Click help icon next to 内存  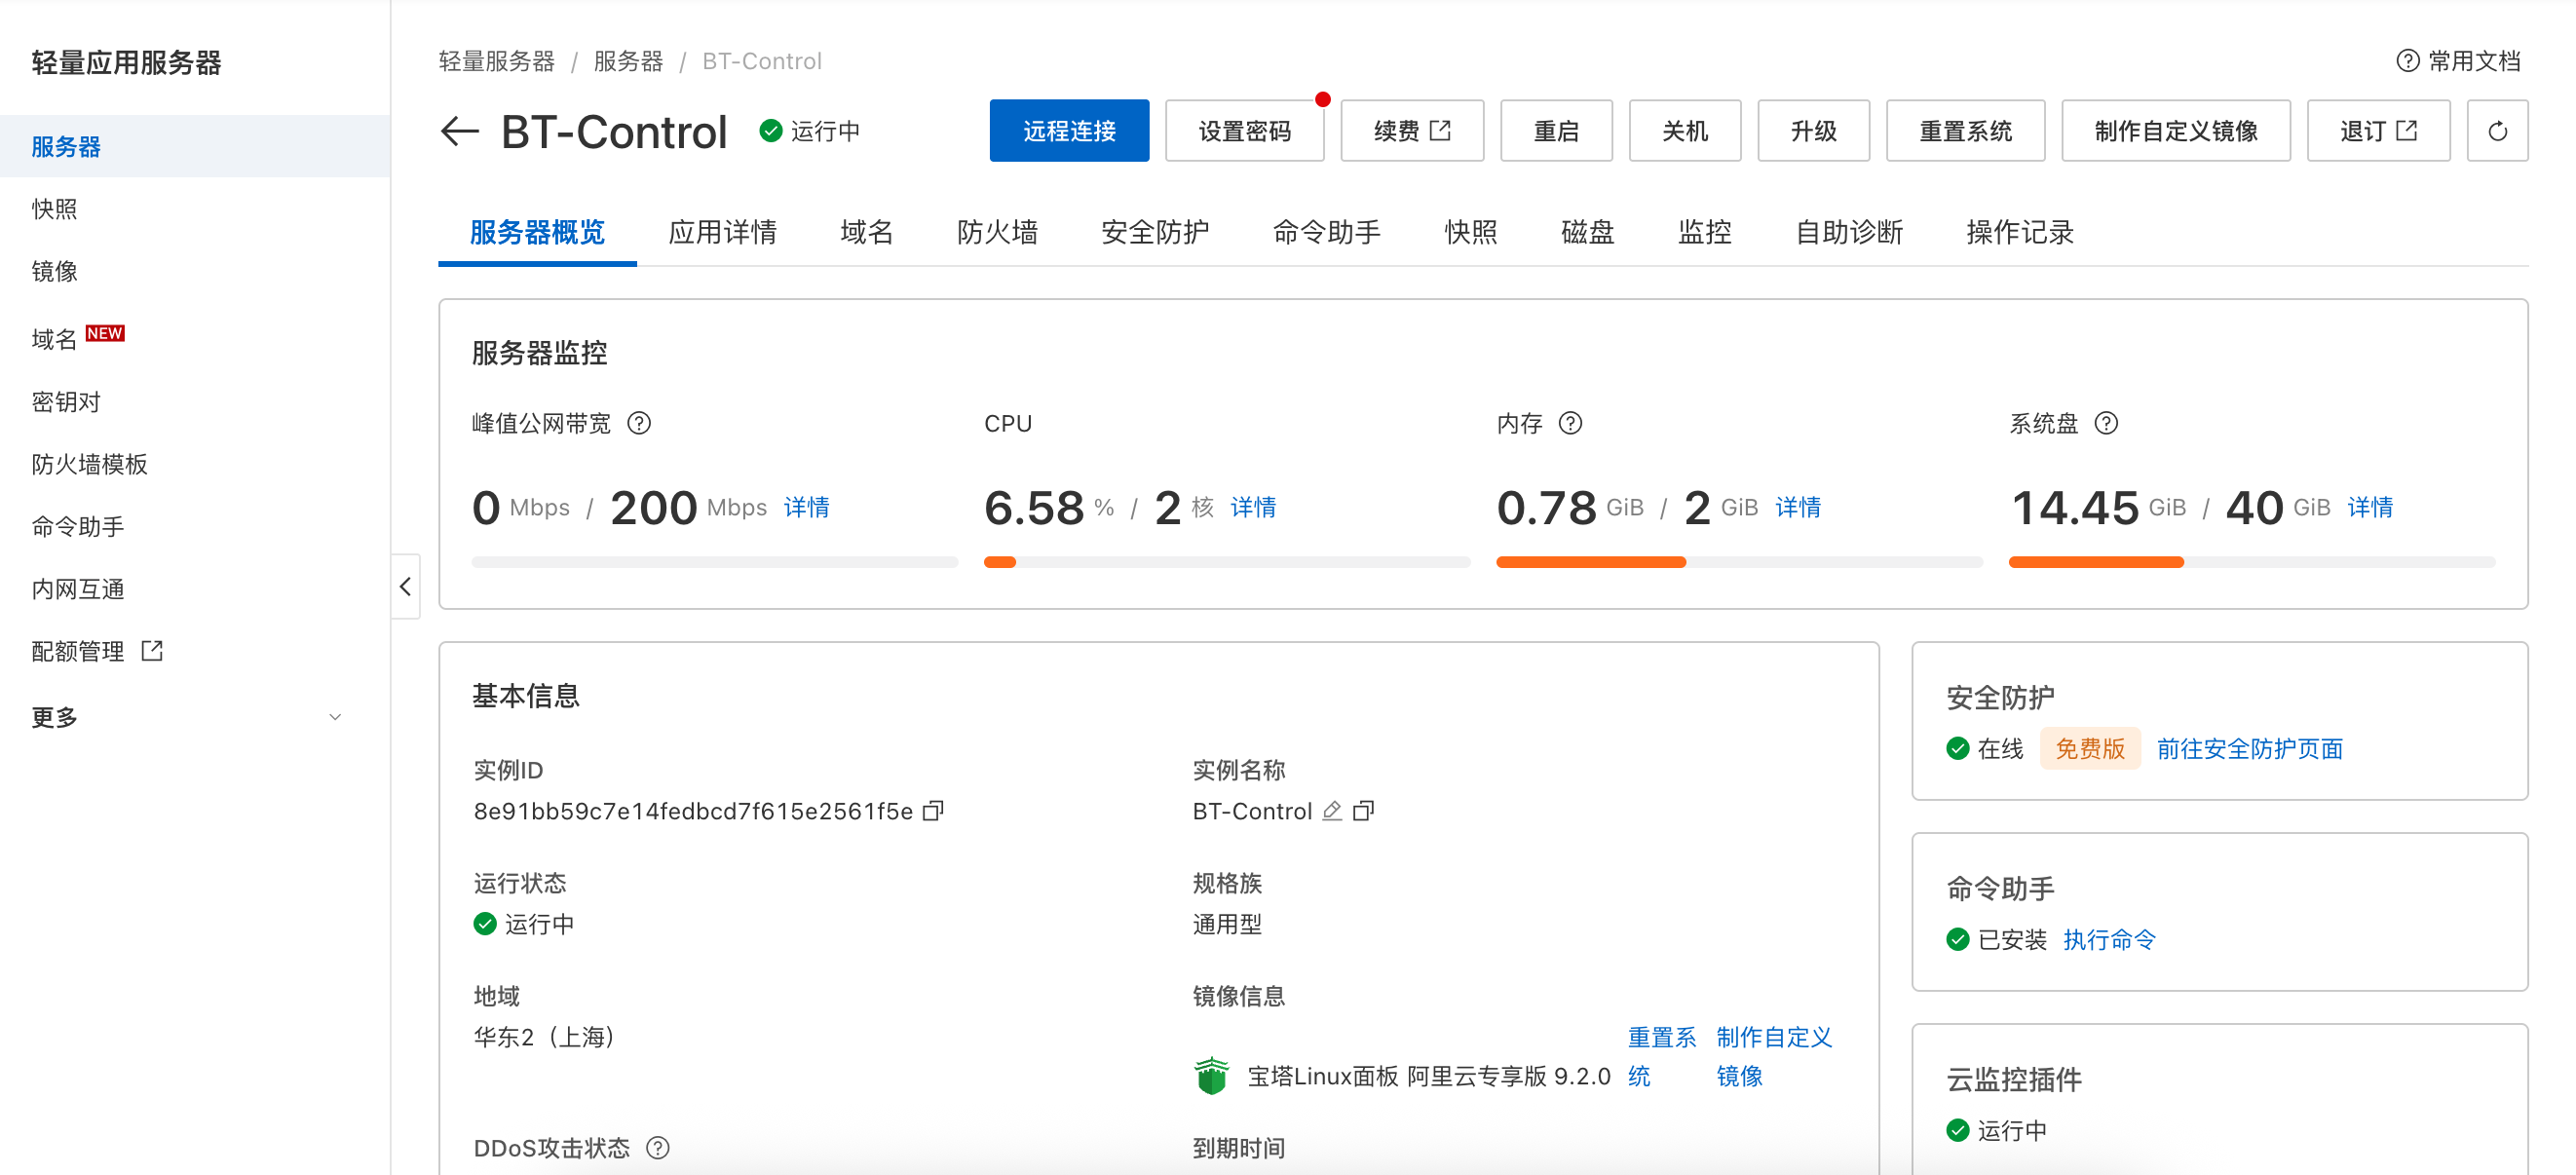click(1570, 424)
